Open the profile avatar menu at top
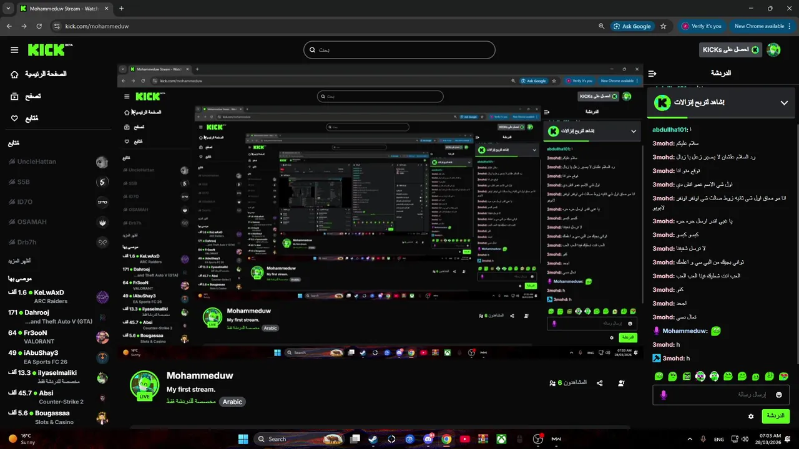The height and width of the screenshot is (449, 799). pos(774,49)
